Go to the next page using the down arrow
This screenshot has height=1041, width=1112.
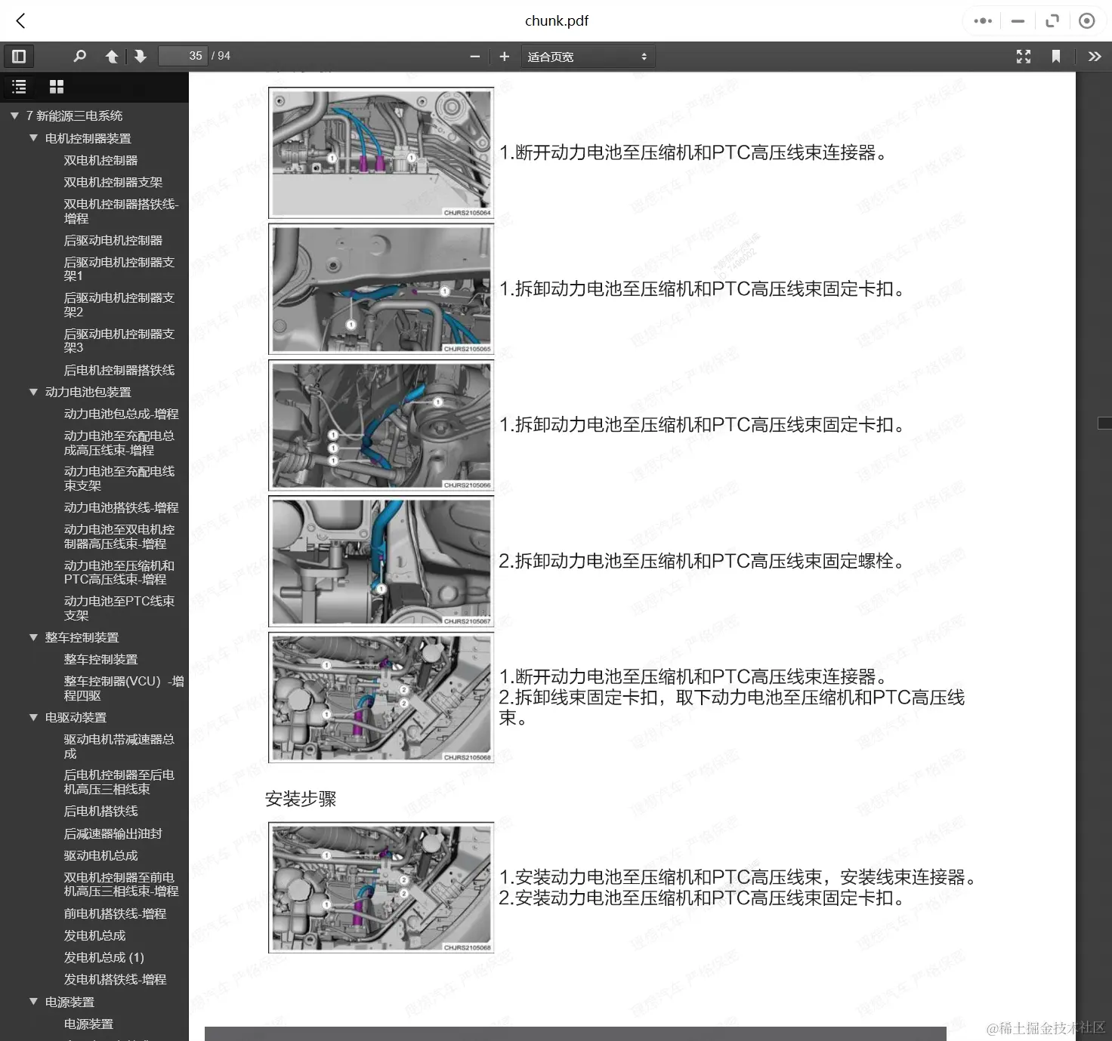pos(141,56)
